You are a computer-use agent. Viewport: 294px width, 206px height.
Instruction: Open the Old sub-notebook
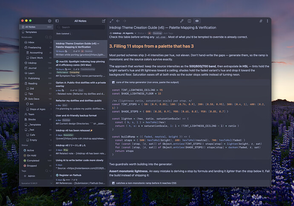[x=36, y=89]
